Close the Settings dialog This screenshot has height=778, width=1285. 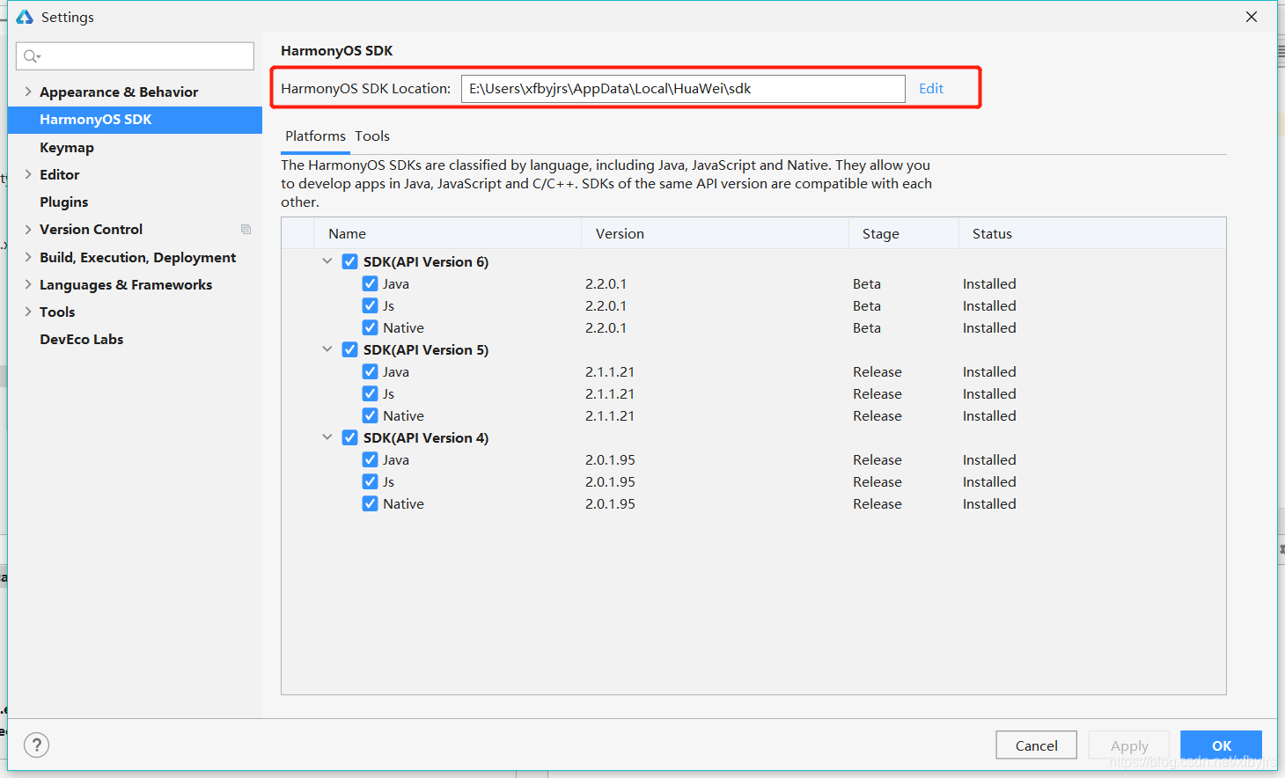click(1252, 17)
